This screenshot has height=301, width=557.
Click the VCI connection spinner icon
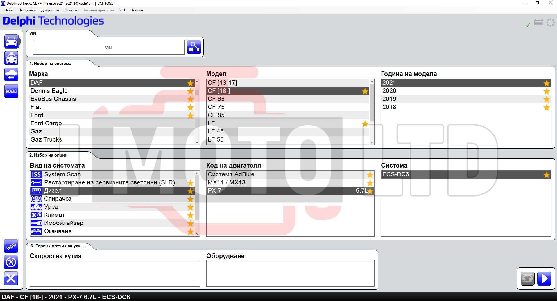(550, 23)
